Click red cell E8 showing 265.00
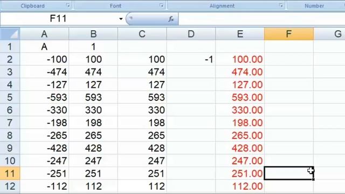This screenshot has width=345, height=194. [240, 135]
